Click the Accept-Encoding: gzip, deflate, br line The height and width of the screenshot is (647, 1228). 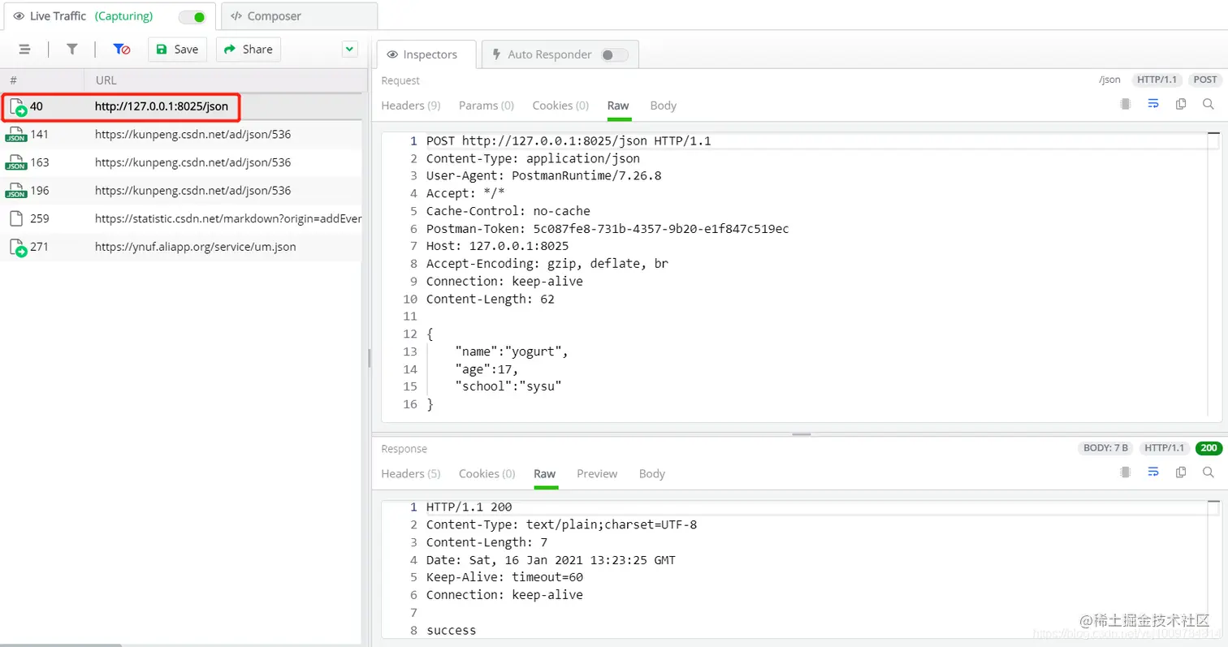547,264
